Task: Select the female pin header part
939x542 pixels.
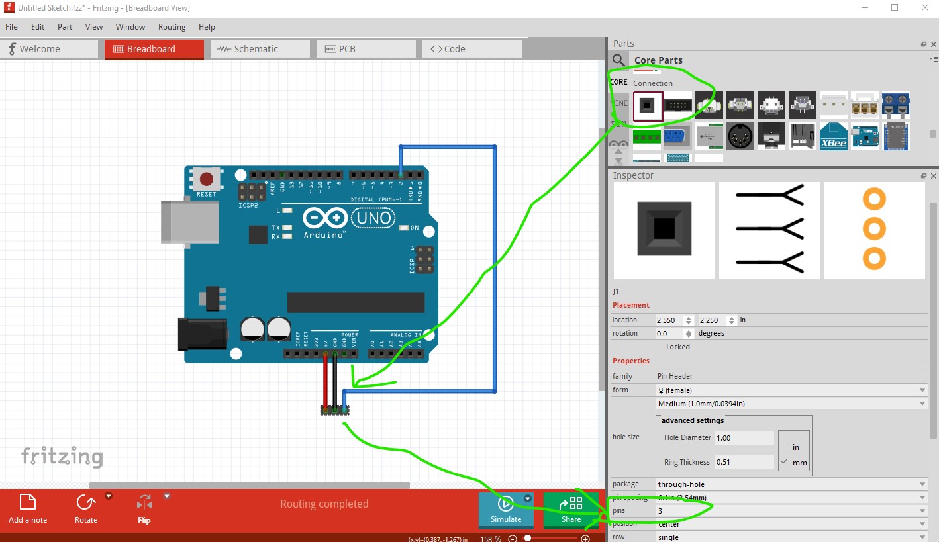Action: tap(648, 106)
